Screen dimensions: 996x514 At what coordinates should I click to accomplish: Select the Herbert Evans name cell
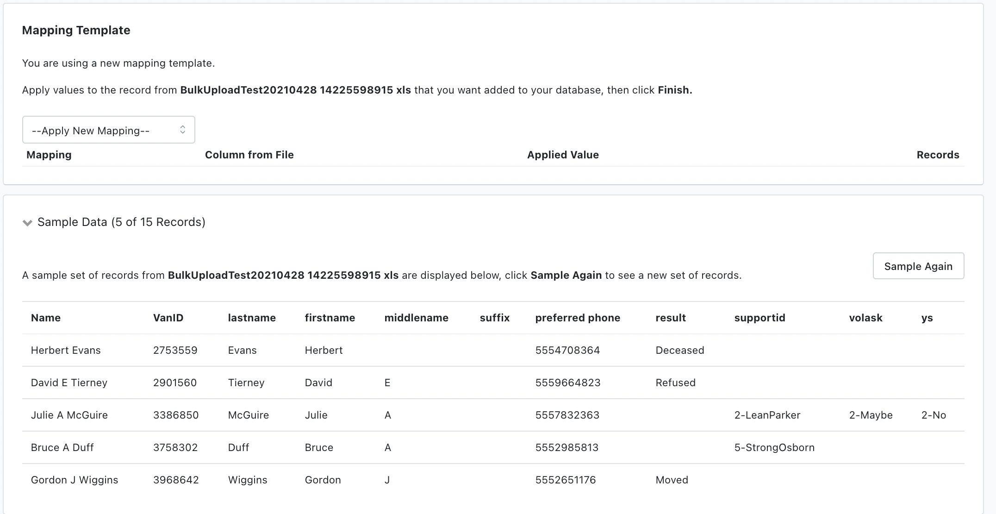(x=66, y=350)
